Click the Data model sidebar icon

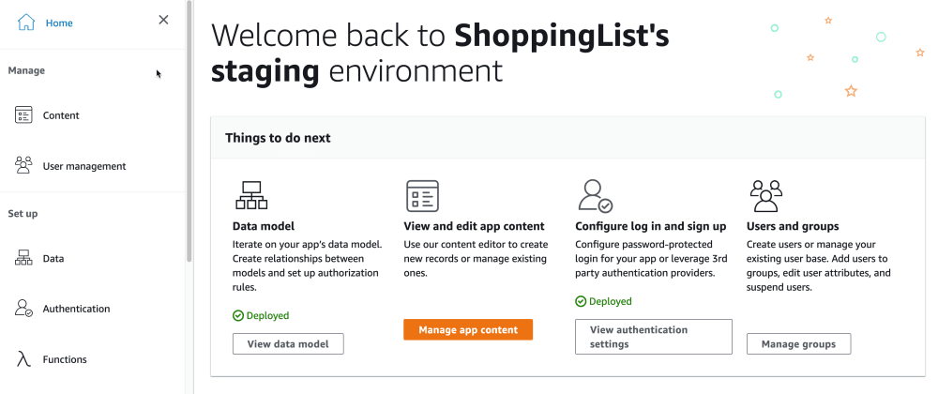click(23, 258)
